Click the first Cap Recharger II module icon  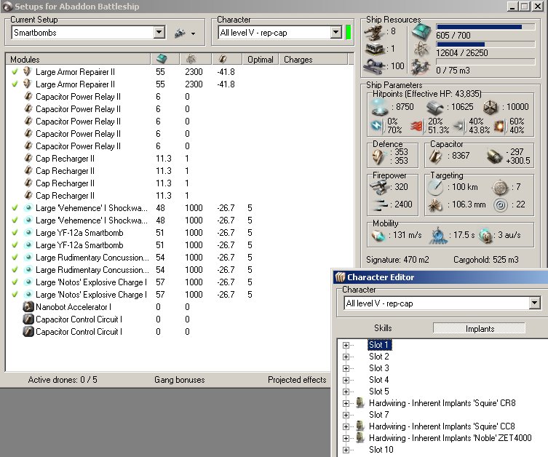28,159
